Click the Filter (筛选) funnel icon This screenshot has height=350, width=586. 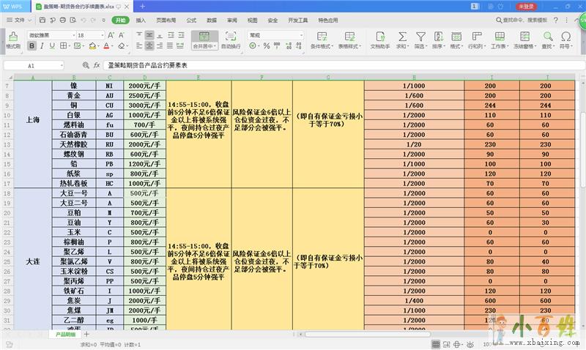pyautogui.click(x=420, y=36)
